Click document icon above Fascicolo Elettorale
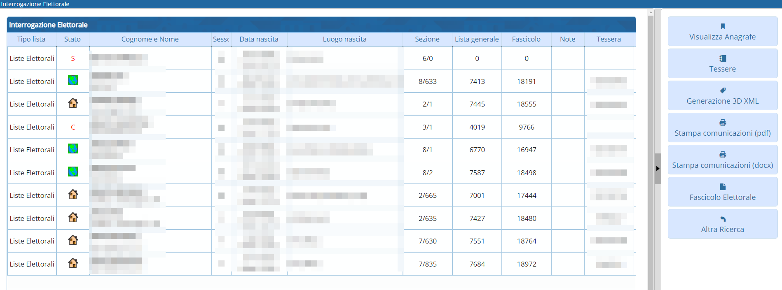The image size is (782, 290). coord(723,187)
